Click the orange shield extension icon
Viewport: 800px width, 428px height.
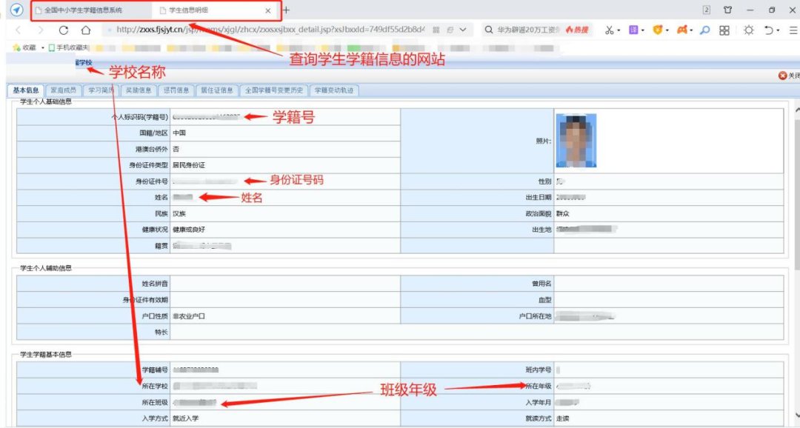tap(658, 30)
